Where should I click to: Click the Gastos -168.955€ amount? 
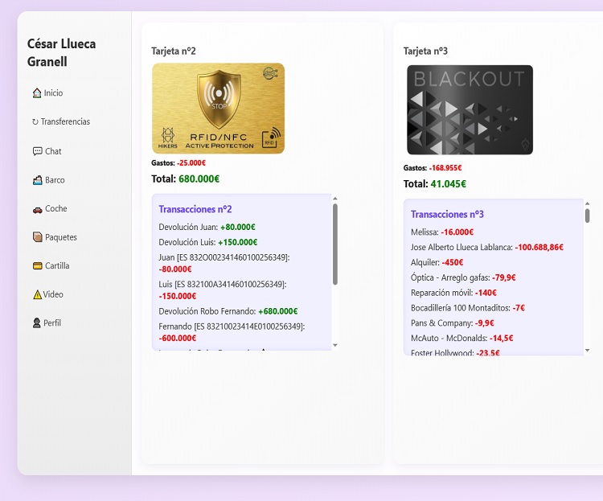click(x=445, y=168)
